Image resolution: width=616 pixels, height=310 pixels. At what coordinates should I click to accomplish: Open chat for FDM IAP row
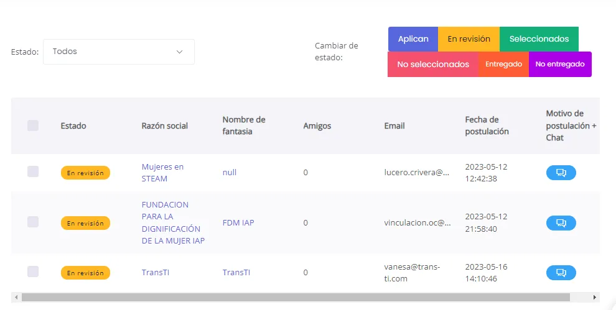pyautogui.click(x=561, y=222)
